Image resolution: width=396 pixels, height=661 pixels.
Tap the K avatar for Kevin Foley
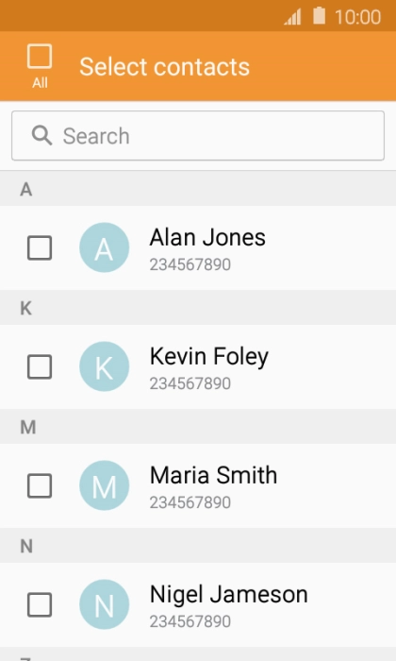click(x=105, y=366)
